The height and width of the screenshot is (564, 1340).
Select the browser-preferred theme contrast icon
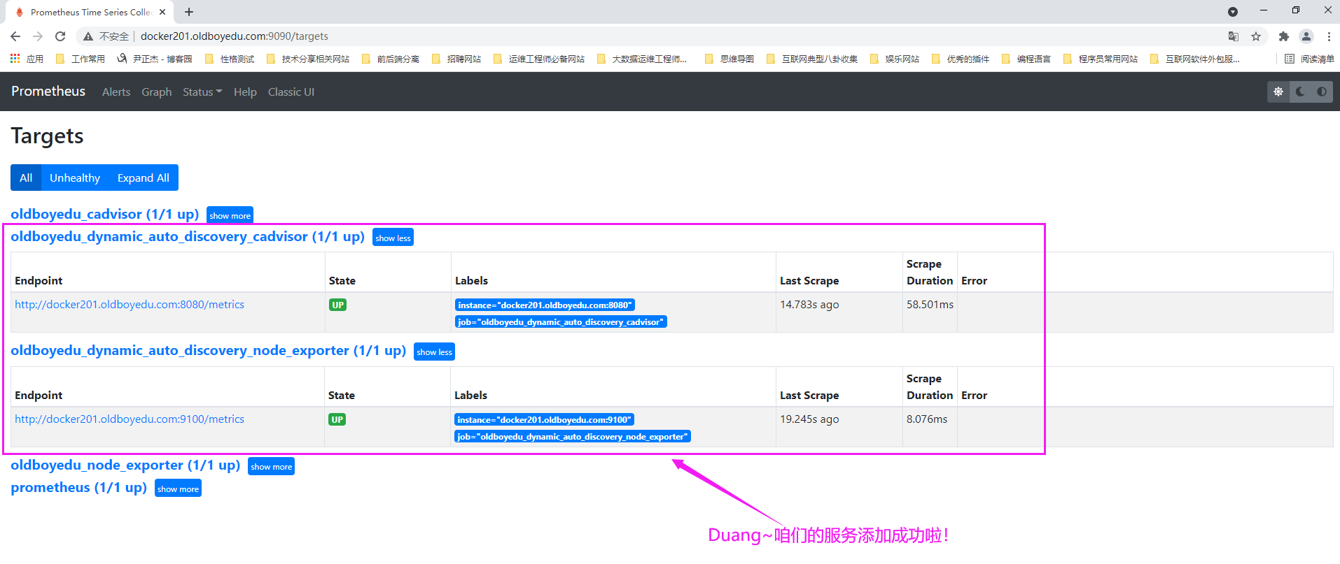(x=1322, y=92)
